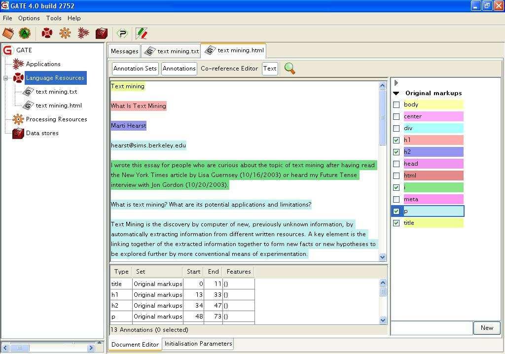This screenshot has height=354, width=505.
Task: Toggle the Text view button
Action: point(270,69)
